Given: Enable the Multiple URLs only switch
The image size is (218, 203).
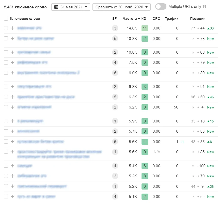Looking at the screenshot, I should tap(161, 7).
